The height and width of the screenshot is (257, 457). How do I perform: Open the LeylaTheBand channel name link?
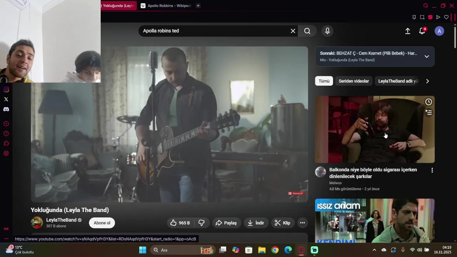point(61,220)
